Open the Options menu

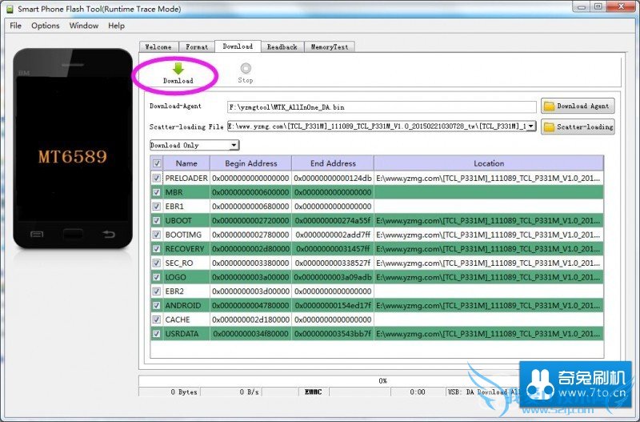46,26
